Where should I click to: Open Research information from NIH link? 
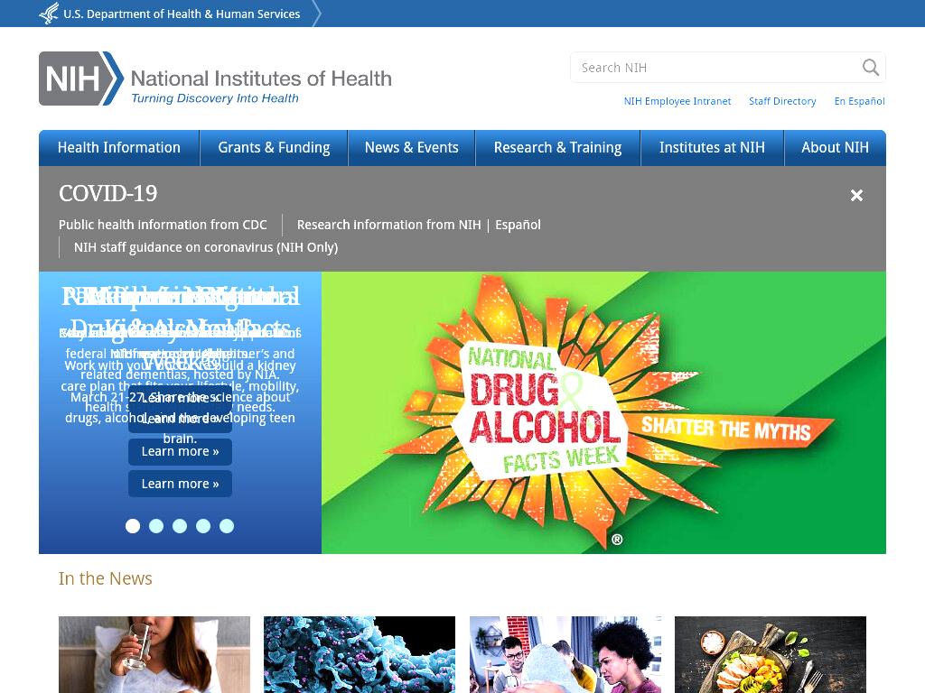tap(388, 225)
